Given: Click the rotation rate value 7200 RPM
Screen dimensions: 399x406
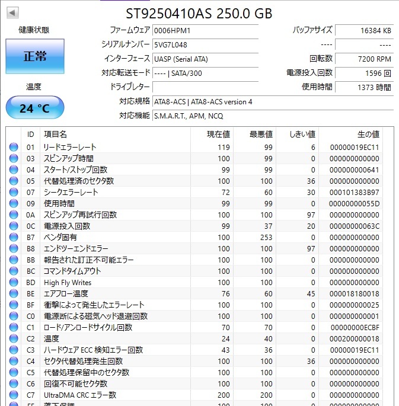Looking at the screenshot, I should point(364,59).
